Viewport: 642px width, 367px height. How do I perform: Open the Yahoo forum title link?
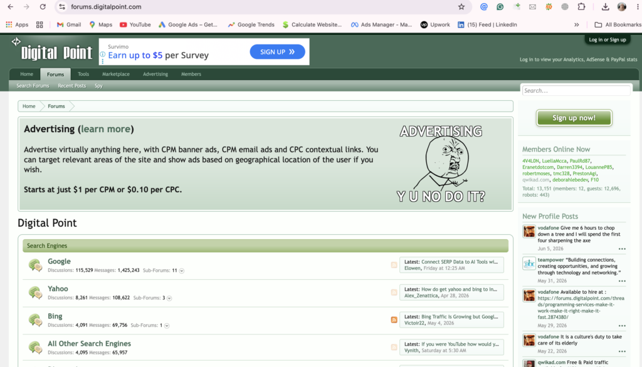tap(58, 289)
